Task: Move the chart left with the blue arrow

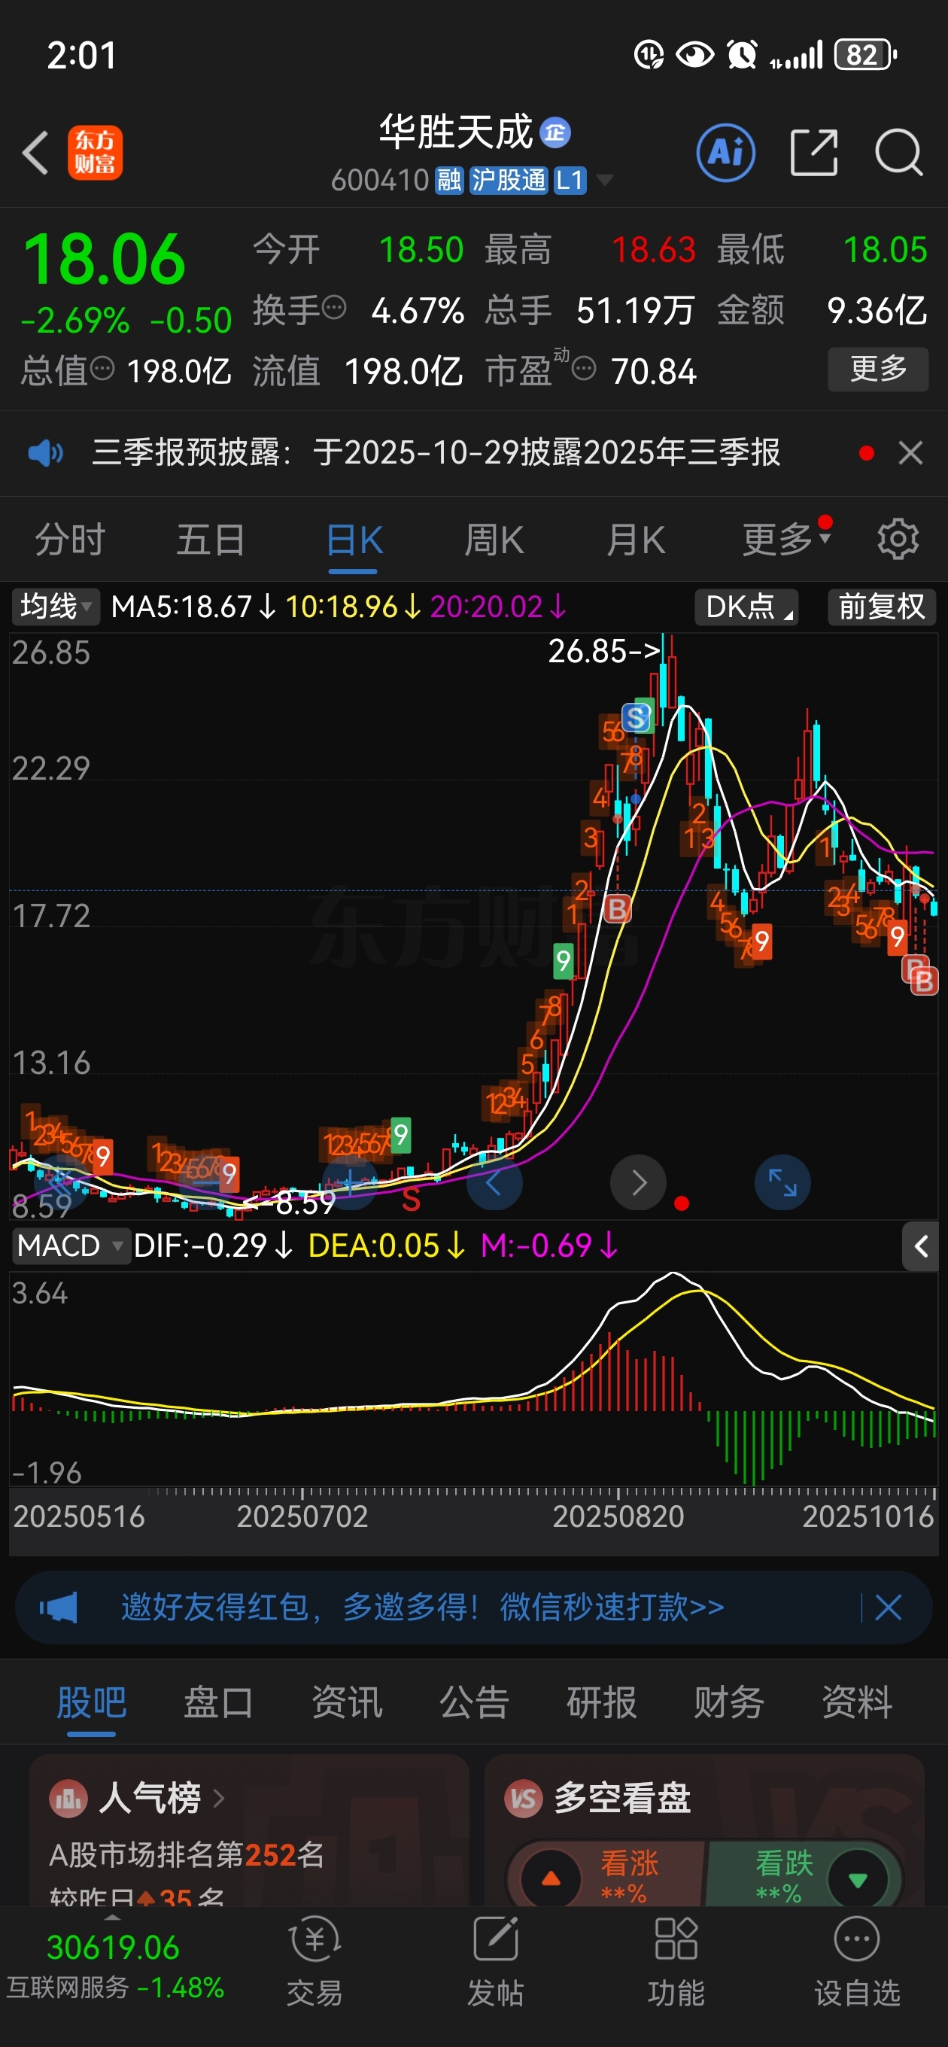Action: coord(494,1183)
